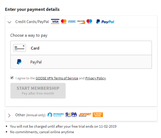
Task: Click the SEPA Direct Debit logo
Action: click(71, 115)
